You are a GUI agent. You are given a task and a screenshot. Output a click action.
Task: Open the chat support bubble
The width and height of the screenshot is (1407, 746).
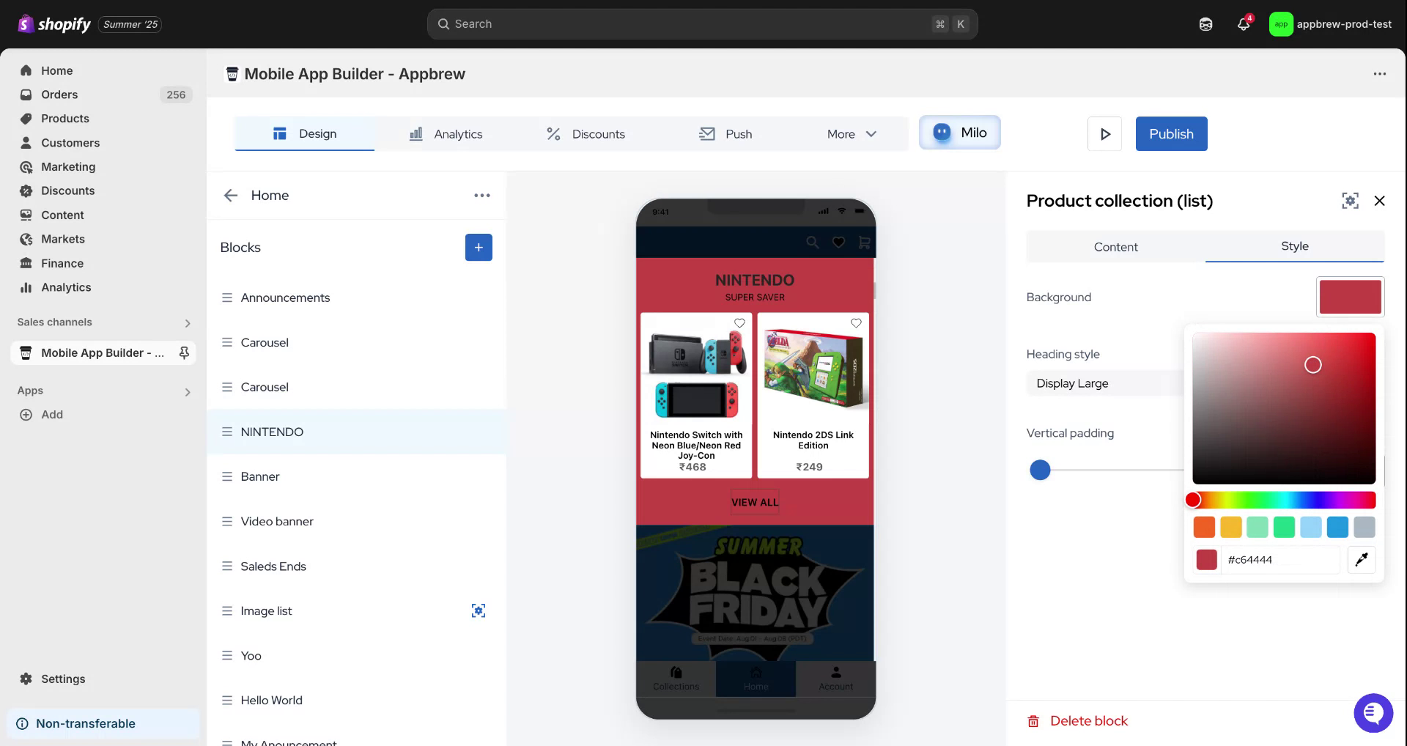pos(1373,712)
